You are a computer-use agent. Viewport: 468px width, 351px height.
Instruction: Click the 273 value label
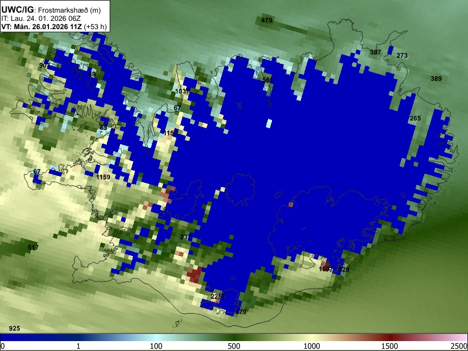point(402,56)
